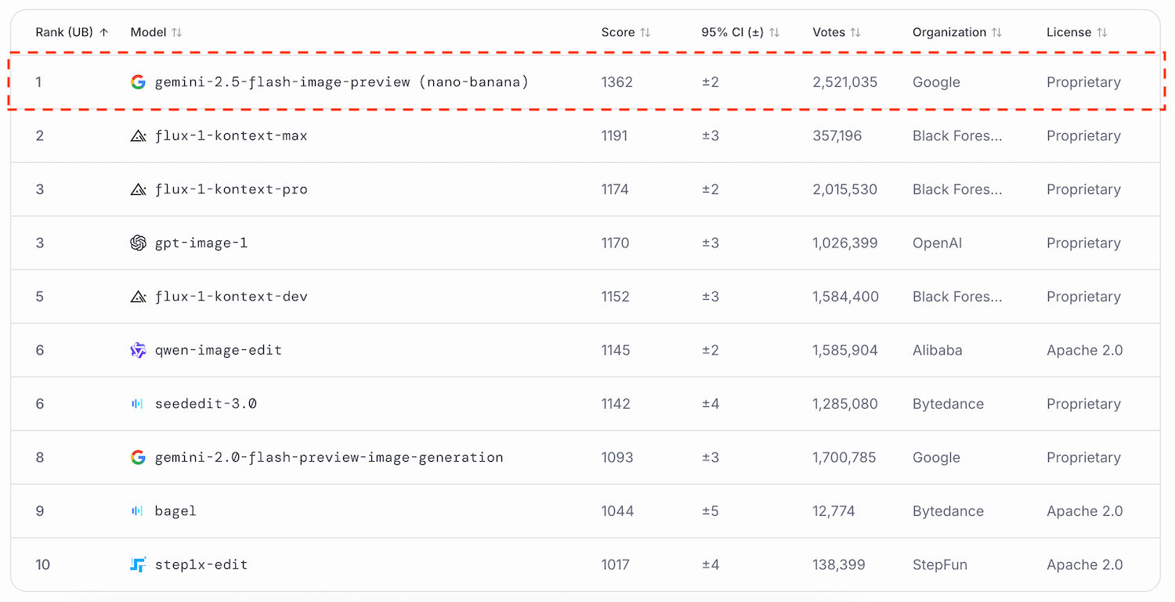Select the flux-1-kontext-pro model name
The width and height of the screenshot is (1175, 602).
231,189
